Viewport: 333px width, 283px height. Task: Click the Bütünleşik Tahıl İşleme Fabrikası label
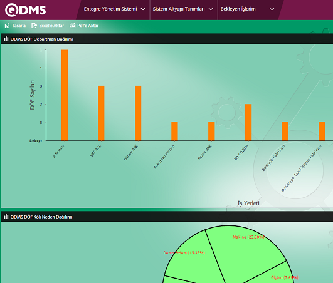301,168
